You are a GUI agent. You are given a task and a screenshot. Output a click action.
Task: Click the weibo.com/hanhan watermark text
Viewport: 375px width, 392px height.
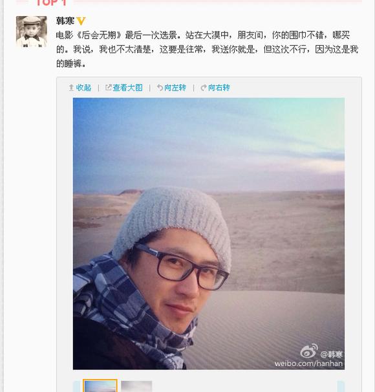pos(308,364)
